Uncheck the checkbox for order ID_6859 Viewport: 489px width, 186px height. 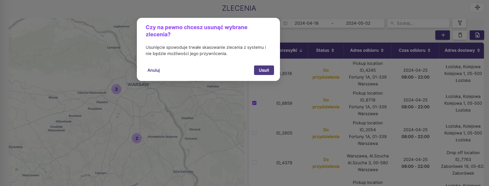[254, 103]
